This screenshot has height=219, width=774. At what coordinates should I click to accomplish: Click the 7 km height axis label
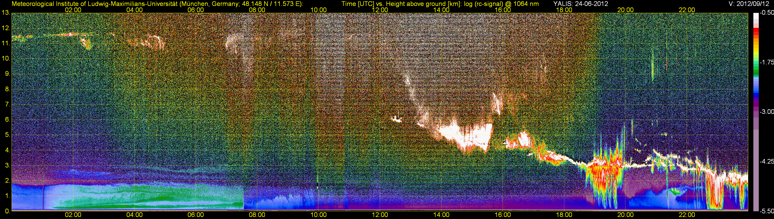[7, 104]
